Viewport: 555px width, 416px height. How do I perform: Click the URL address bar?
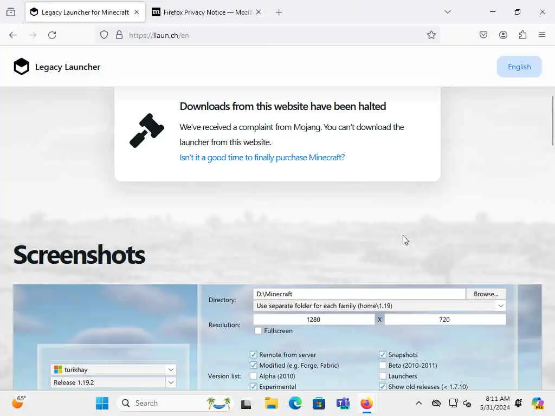[269, 35]
